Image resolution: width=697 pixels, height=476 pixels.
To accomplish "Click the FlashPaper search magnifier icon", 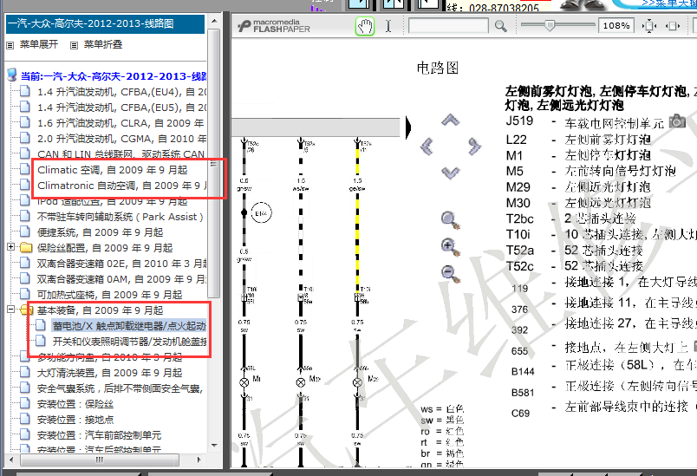I will pyautogui.click(x=501, y=26).
